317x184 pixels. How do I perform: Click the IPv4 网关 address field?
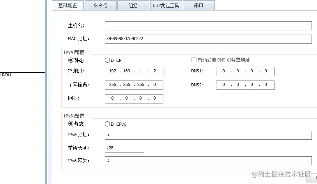(x=134, y=98)
